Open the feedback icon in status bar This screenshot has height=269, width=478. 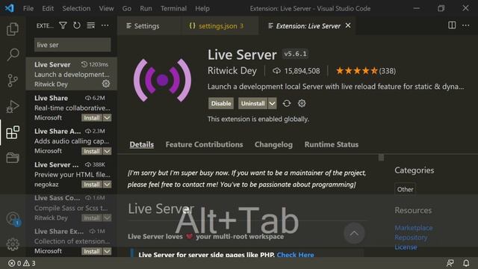pos(450,263)
